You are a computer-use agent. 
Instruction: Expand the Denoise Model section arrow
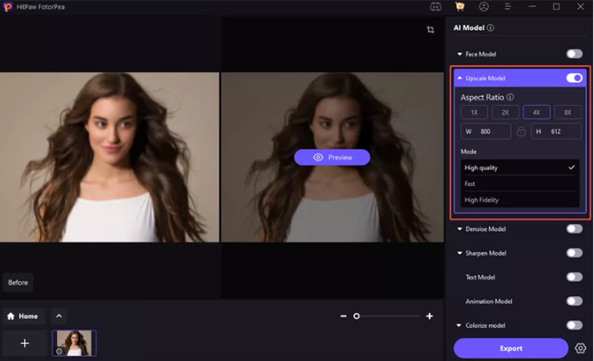[459, 229]
